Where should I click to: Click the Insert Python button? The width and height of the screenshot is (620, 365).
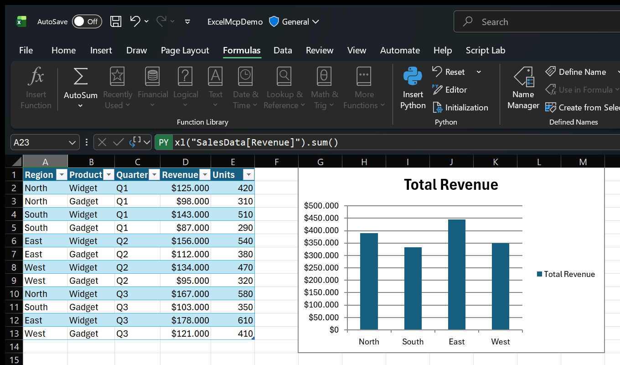413,88
